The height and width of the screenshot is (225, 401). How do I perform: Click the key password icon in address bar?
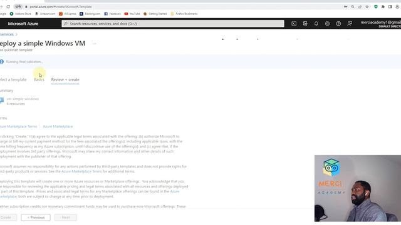click(x=345, y=7)
